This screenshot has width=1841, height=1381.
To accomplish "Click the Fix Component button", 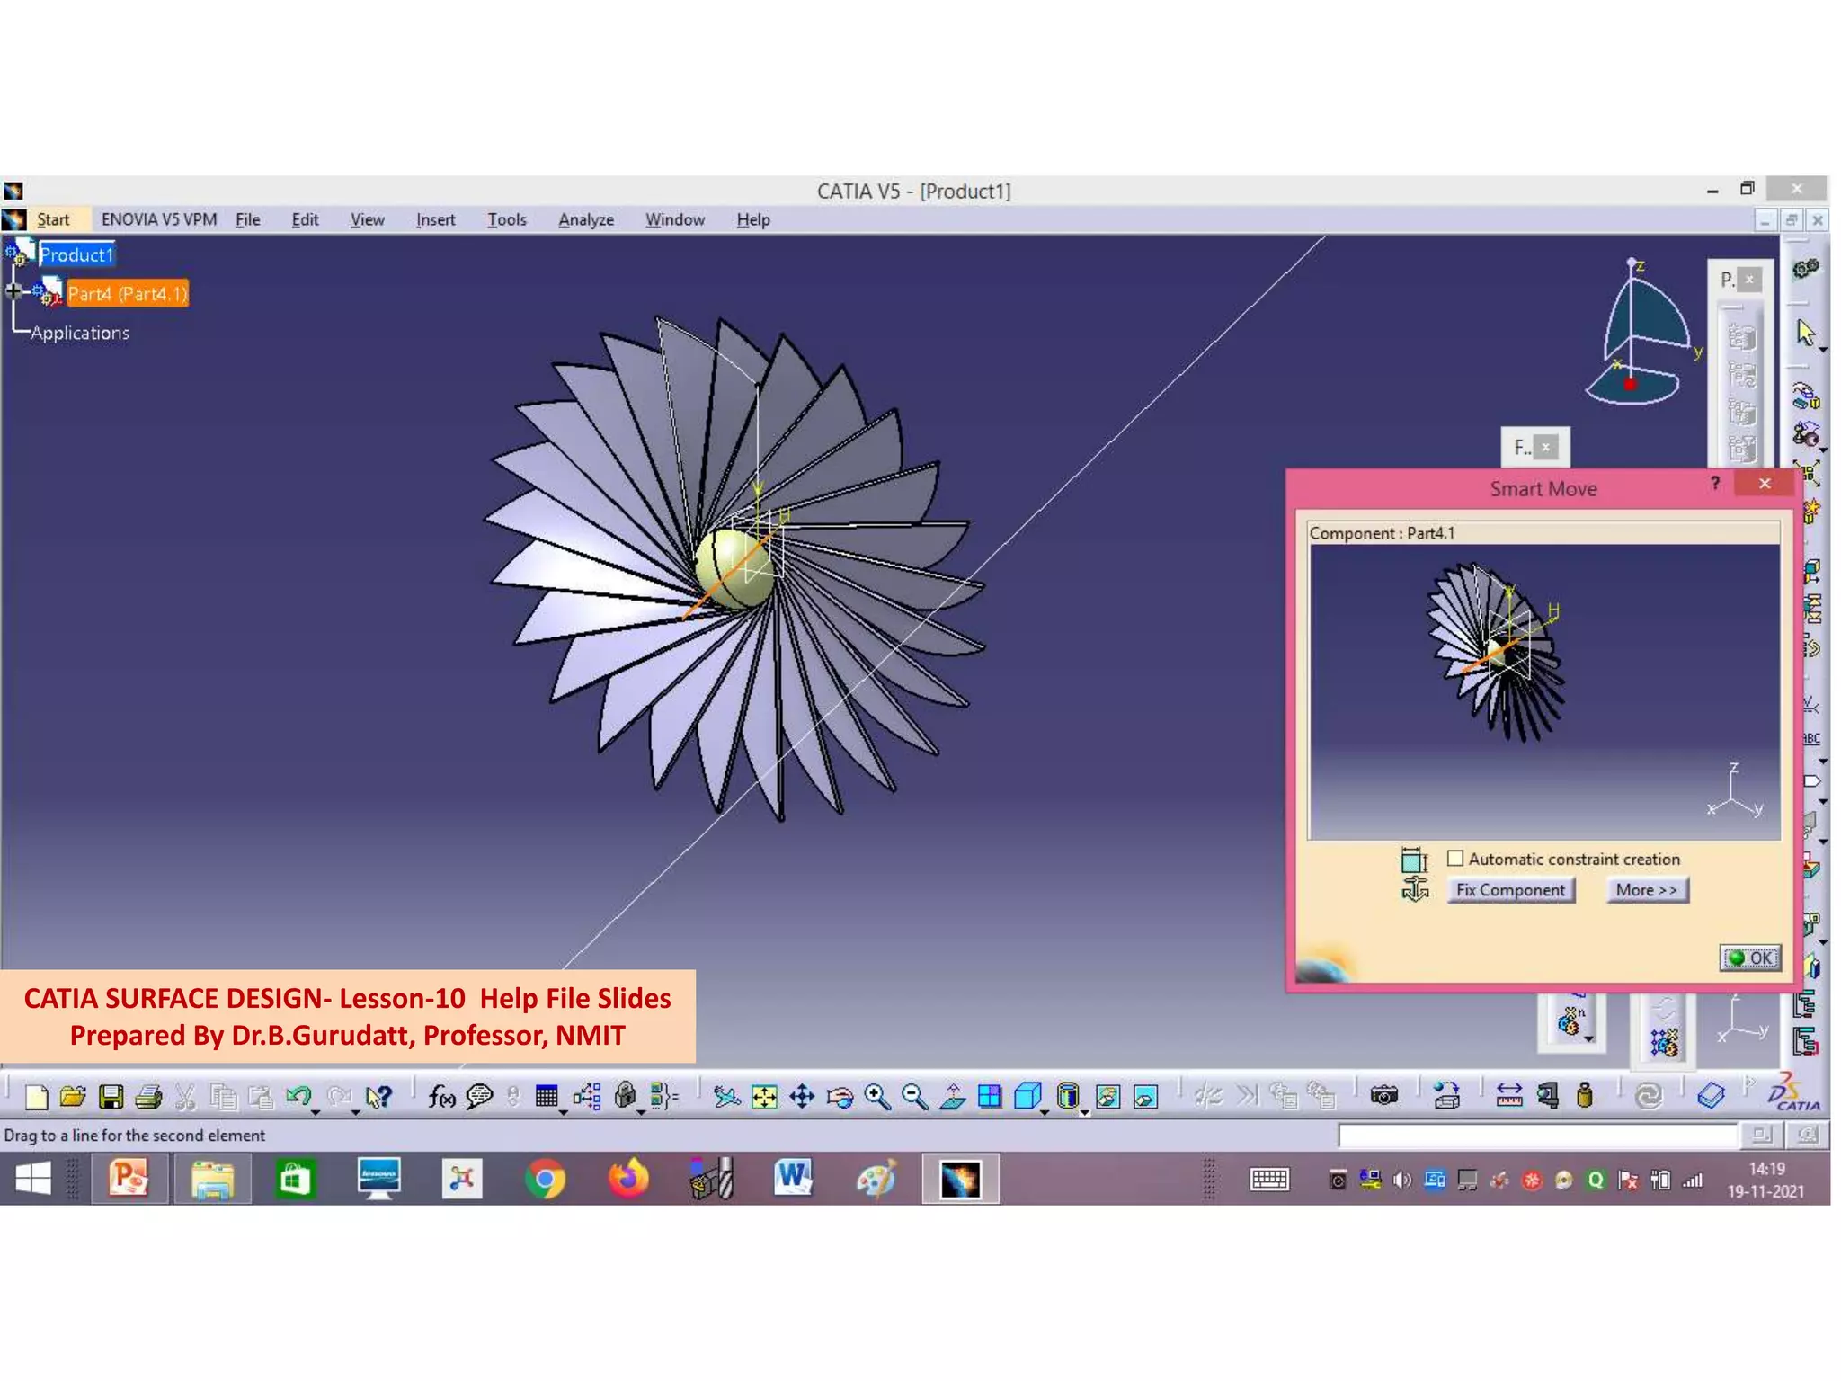I will (x=1510, y=890).
